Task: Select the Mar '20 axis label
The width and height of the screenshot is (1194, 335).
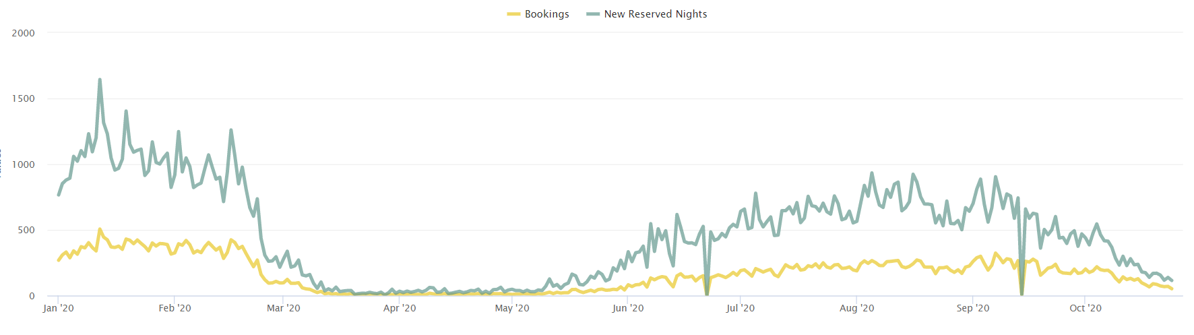Action: coord(284,308)
